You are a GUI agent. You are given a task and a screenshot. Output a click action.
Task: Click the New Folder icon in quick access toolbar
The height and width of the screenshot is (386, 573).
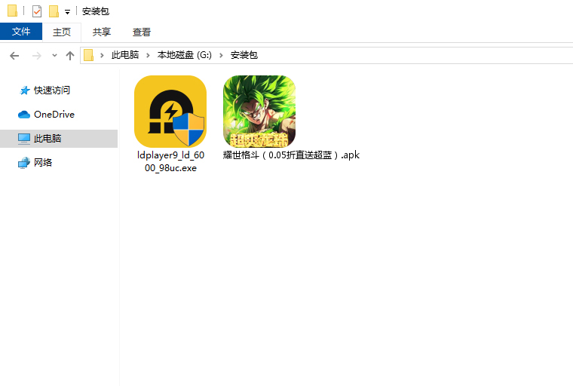pos(54,11)
